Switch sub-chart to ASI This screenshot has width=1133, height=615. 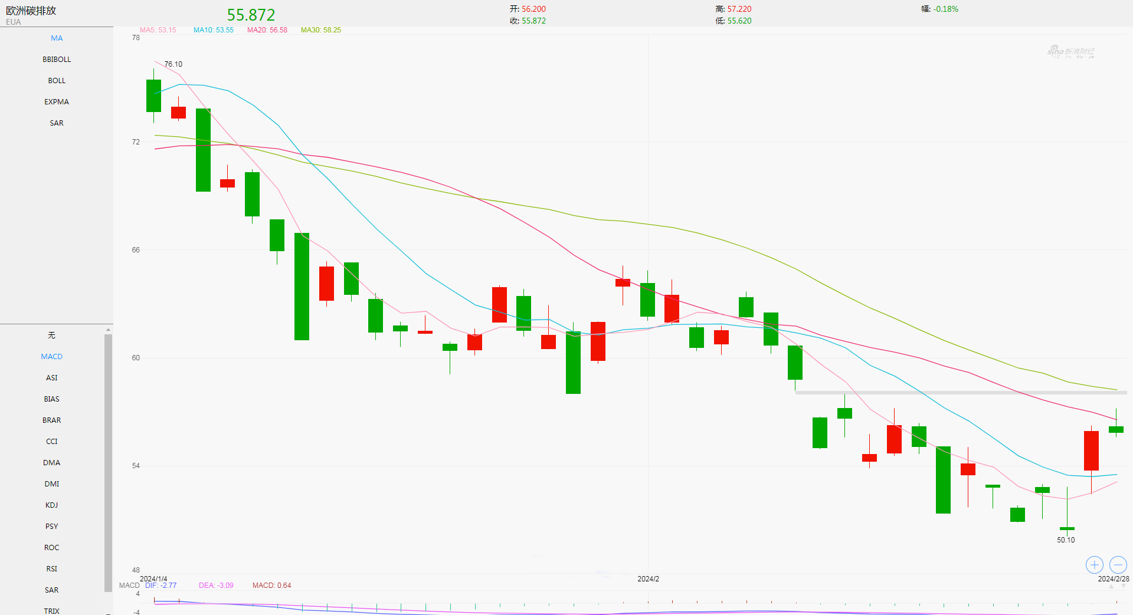tap(52, 378)
